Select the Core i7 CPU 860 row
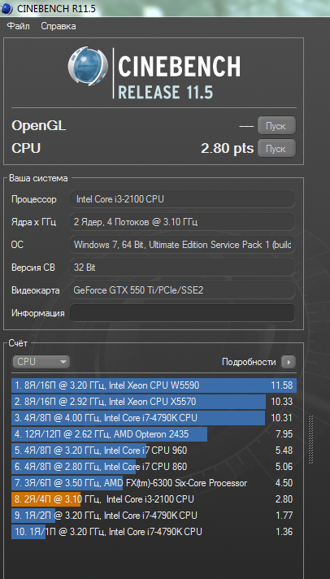The width and height of the screenshot is (330, 579). [154, 467]
